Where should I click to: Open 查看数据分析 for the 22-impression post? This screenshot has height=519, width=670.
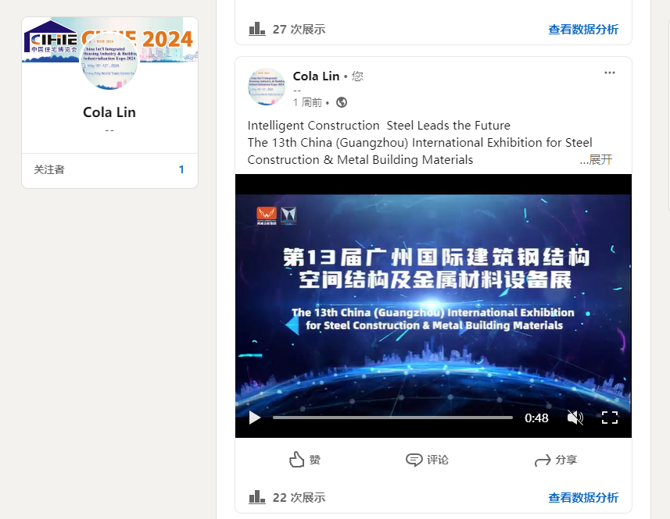583,498
